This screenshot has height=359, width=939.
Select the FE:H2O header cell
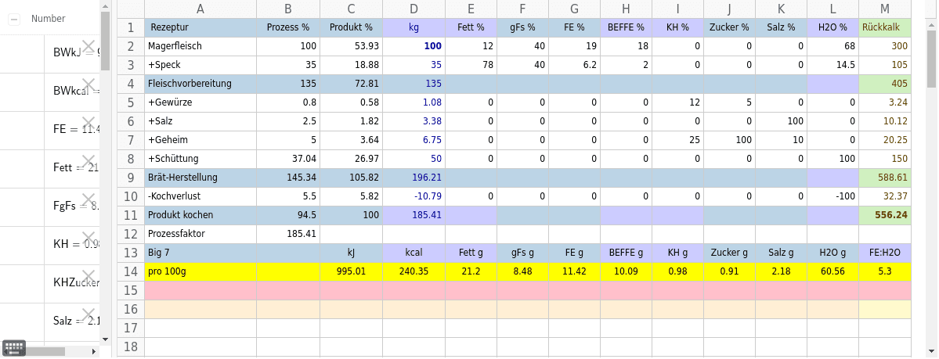[884, 253]
